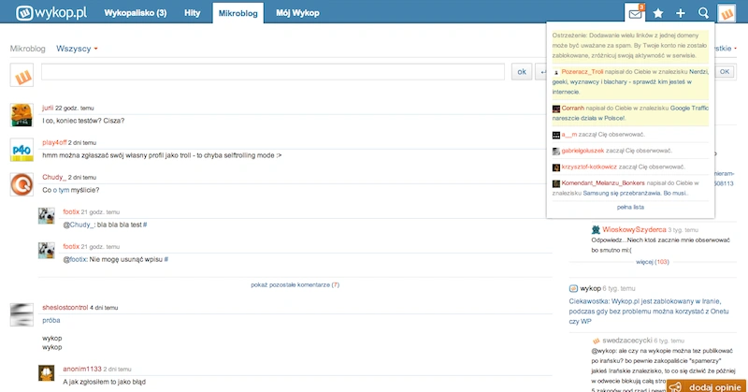Screen dimensions: 748x392
Task: Click the # permalink after 'bla bla bla test'
Action: tap(145, 225)
